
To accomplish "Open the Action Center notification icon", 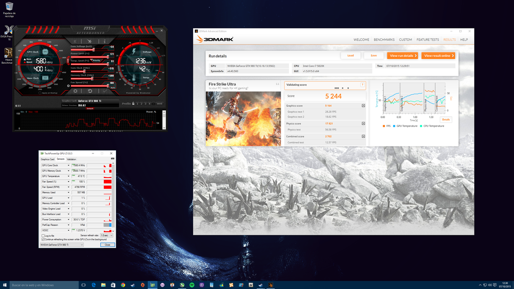I will click(494, 285).
